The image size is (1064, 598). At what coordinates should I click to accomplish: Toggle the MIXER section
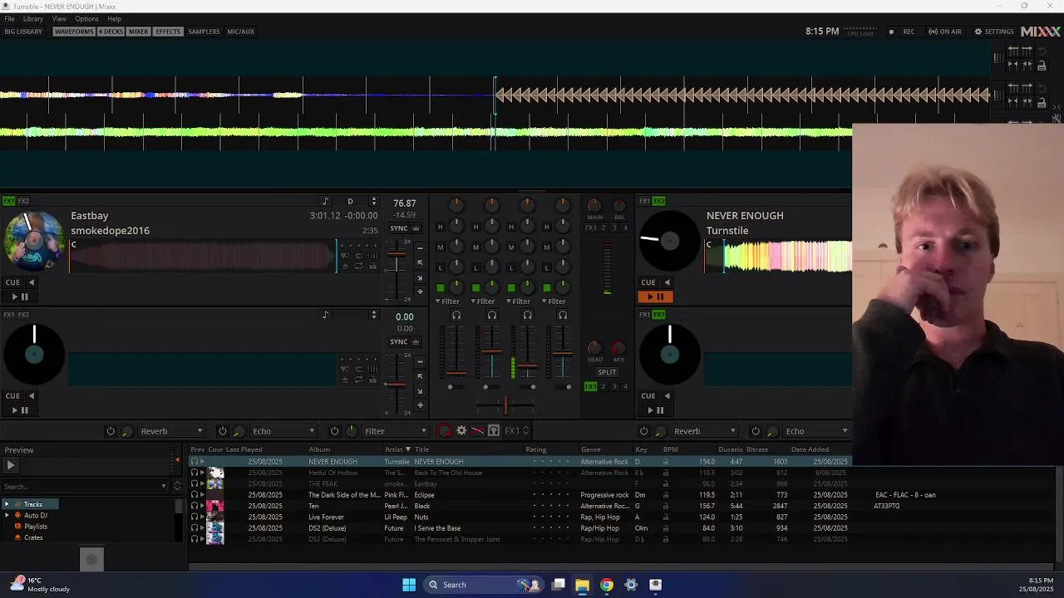point(138,32)
